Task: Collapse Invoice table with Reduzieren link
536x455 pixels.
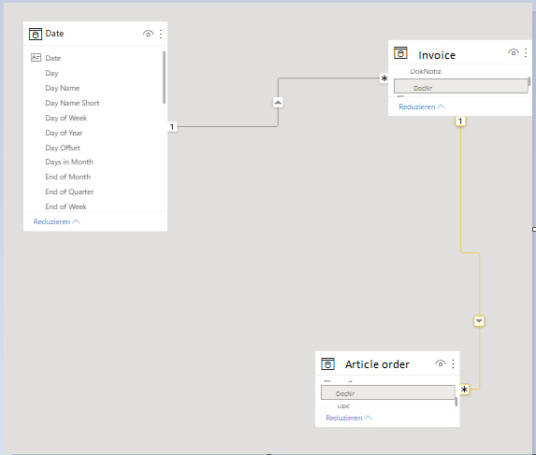Action: (x=422, y=107)
